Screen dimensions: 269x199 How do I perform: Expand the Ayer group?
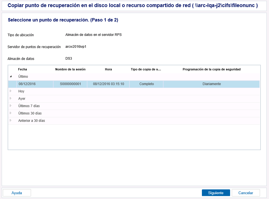(x=11, y=98)
